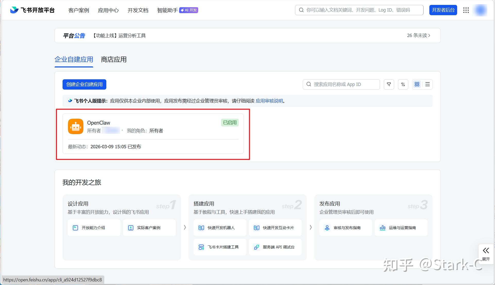Viewport: 495px width, 285px height.
Task: Click the 开发者后台 button
Action: click(x=443, y=10)
